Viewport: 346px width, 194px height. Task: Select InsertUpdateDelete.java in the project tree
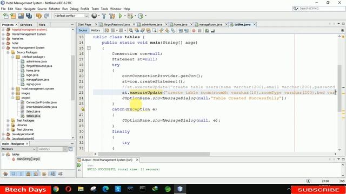click(42, 107)
